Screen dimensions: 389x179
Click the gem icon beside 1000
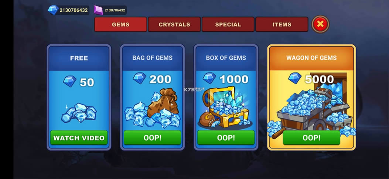click(209, 78)
